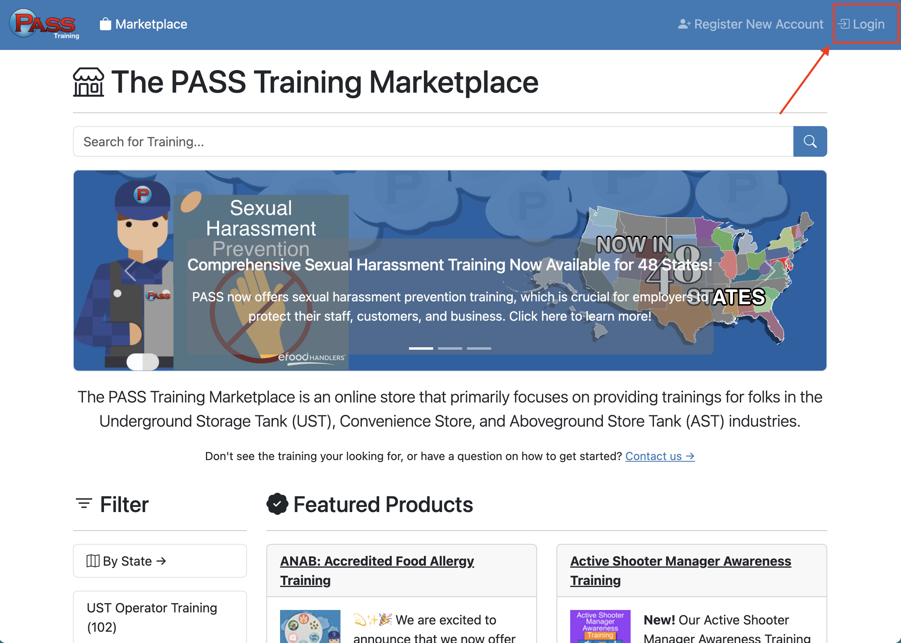Open Active Shooter Manager Awareness Training
The height and width of the screenshot is (643, 901).
point(681,570)
